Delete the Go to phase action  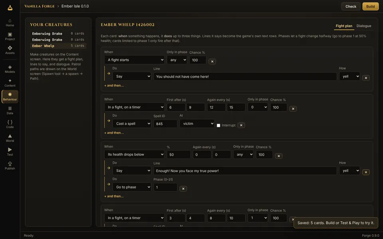tap(183, 188)
